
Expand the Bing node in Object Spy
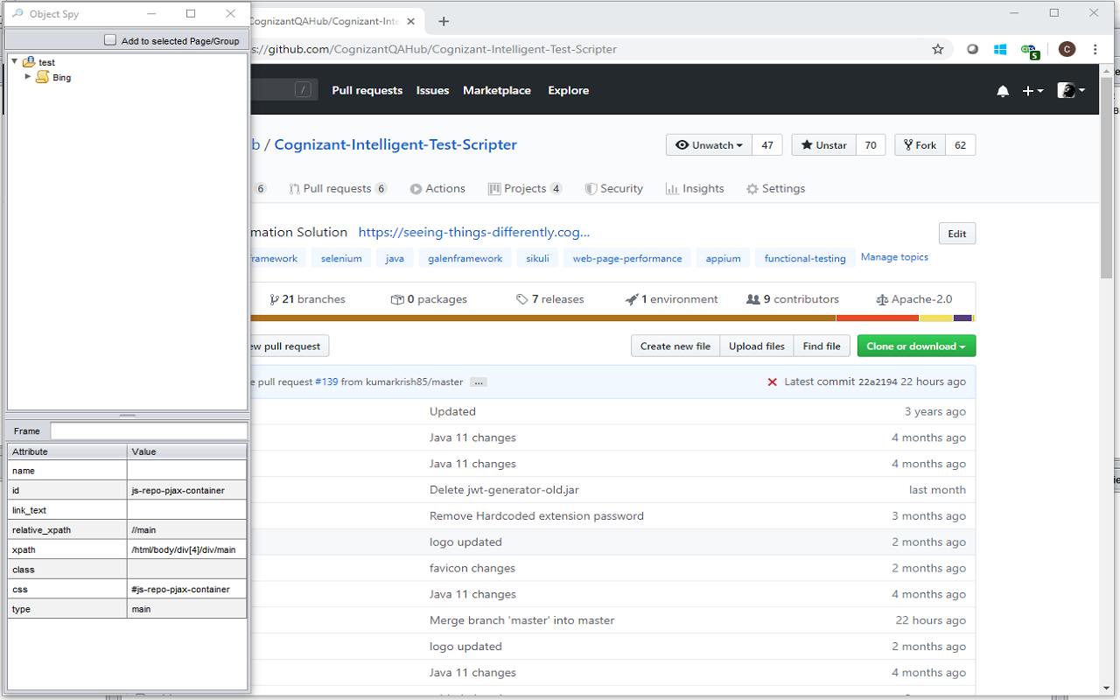27,77
